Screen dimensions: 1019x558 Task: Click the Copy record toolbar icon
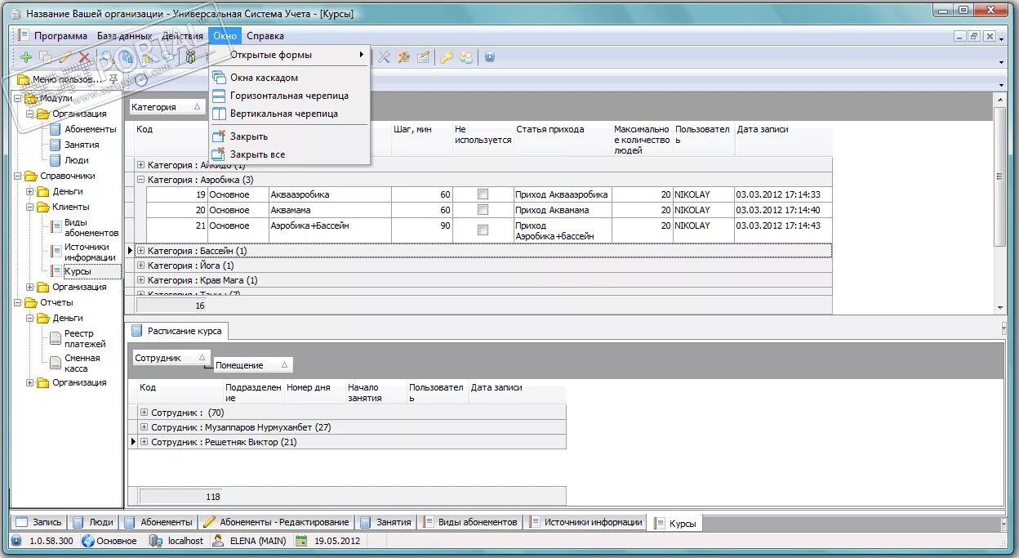46,57
